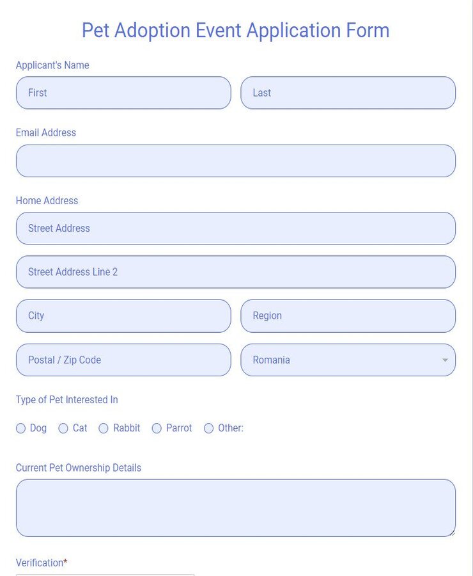473x576 pixels.
Task: Choose Rabbit as pet type
Action: point(104,428)
